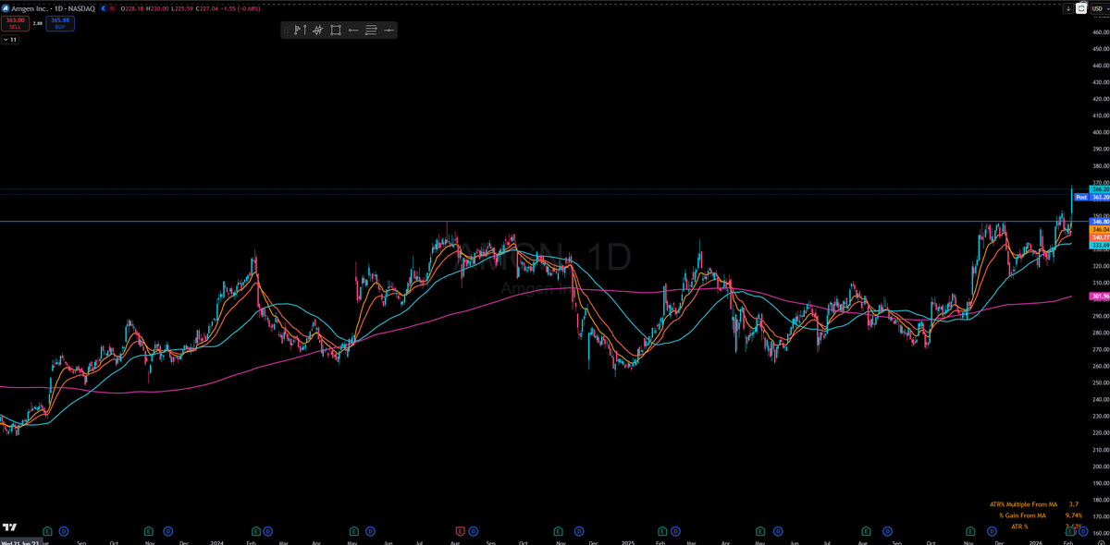Select the horizontal line's 346.80 price label
The height and width of the screenshot is (545, 1110).
tap(1100, 222)
